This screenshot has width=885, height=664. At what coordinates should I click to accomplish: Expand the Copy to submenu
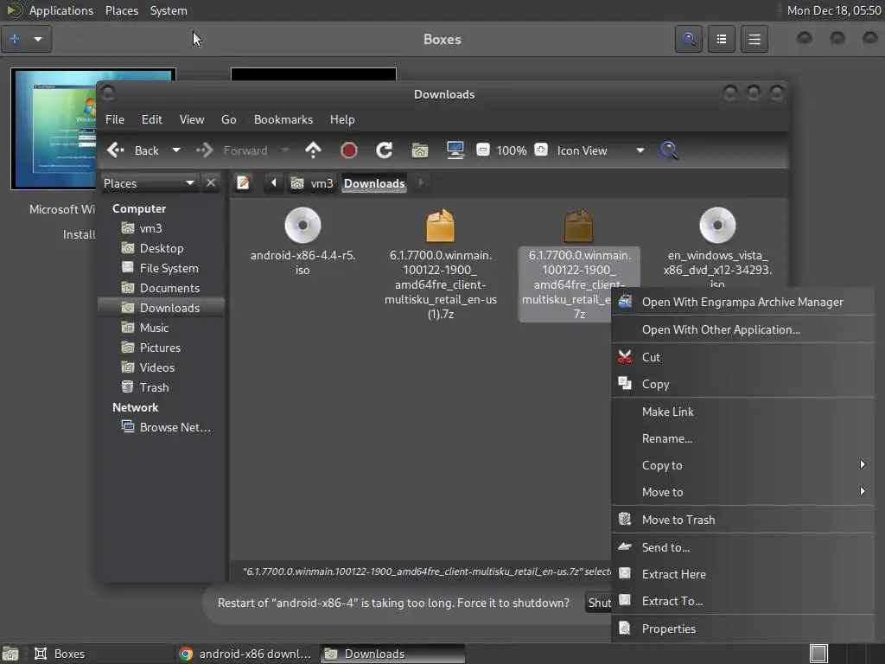coord(742,466)
